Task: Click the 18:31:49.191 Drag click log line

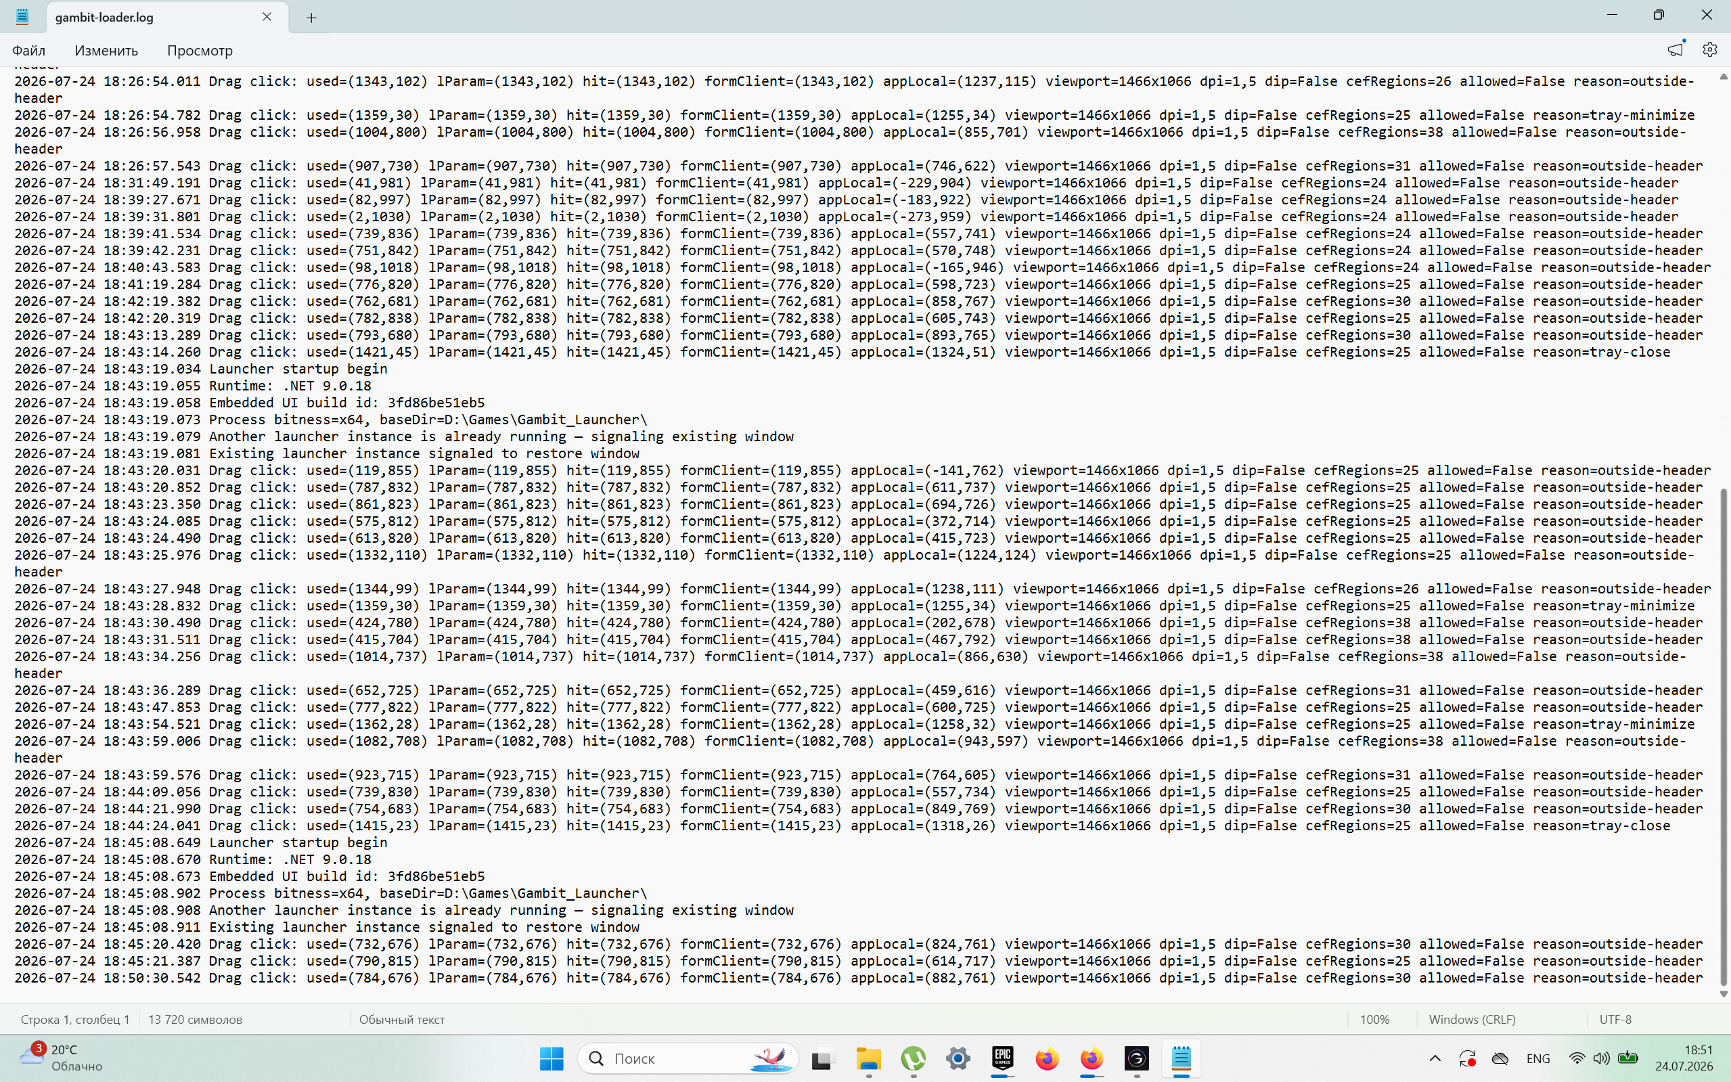Action: pyautogui.click(x=846, y=183)
